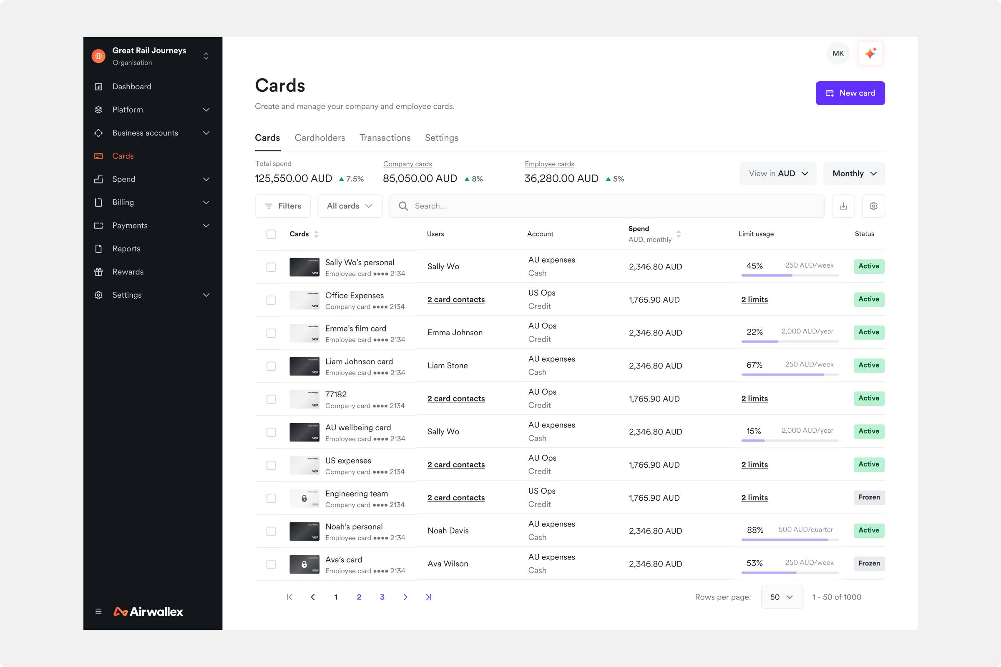Open the All cards dropdown
The width and height of the screenshot is (1001, 667).
point(350,206)
